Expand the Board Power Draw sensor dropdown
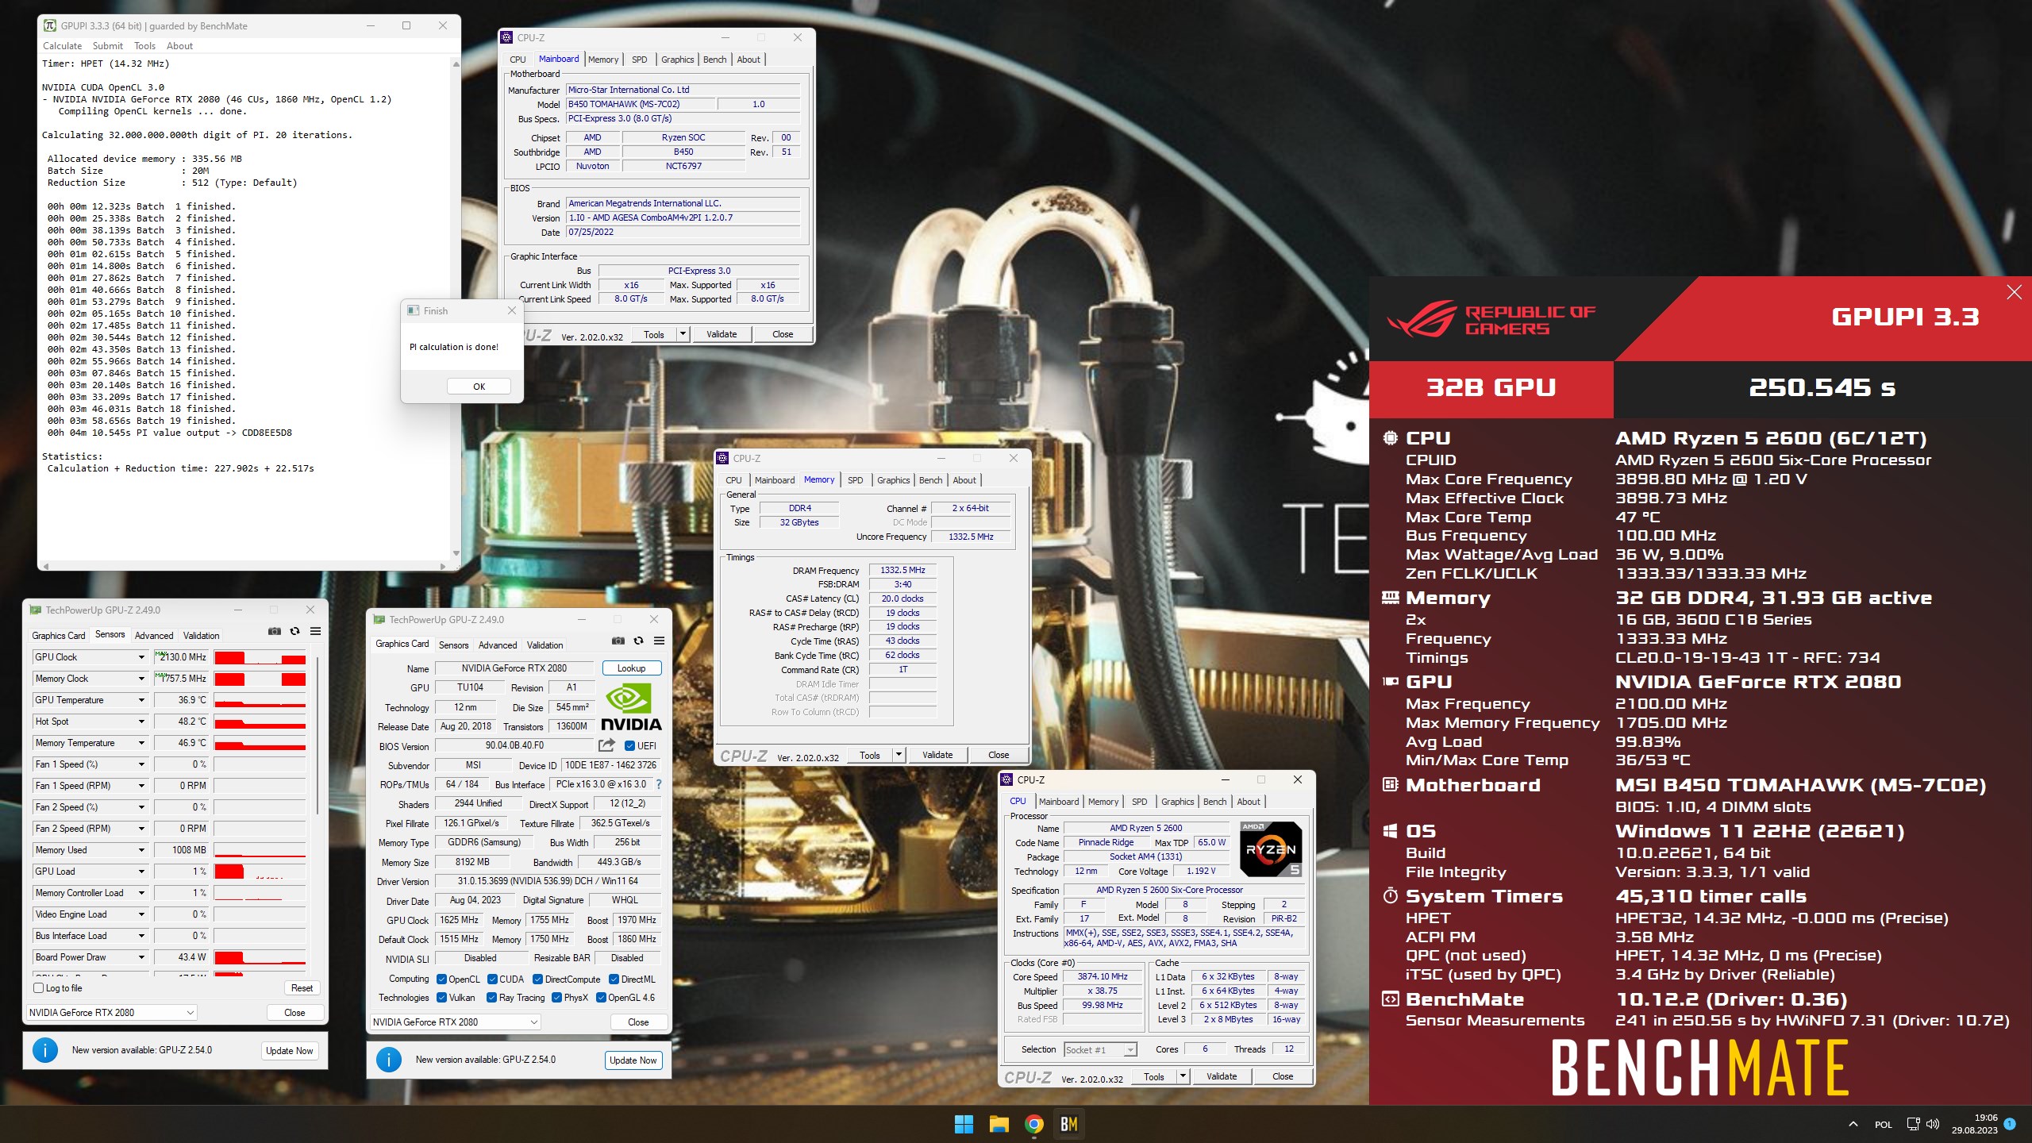The image size is (2032, 1143). point(141,957)
